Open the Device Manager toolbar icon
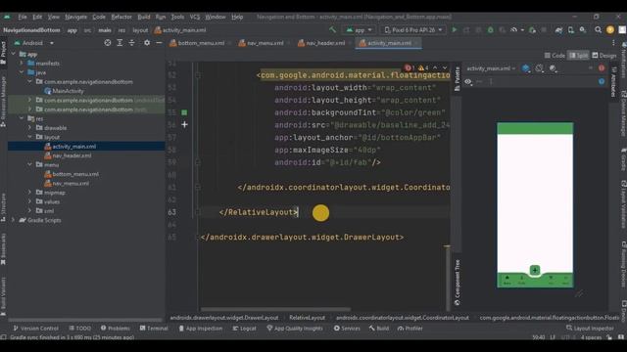627x352 pixels. (570, 30)
